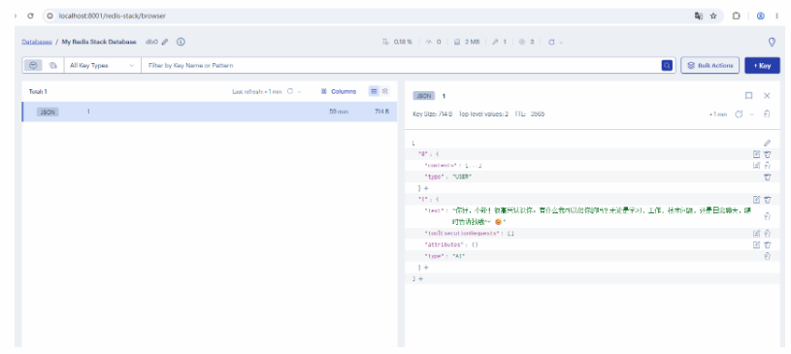This screenshot has height=354, width=791.
Task: Add a field to the "0" object with +
Action: click(x=426, y=188)
